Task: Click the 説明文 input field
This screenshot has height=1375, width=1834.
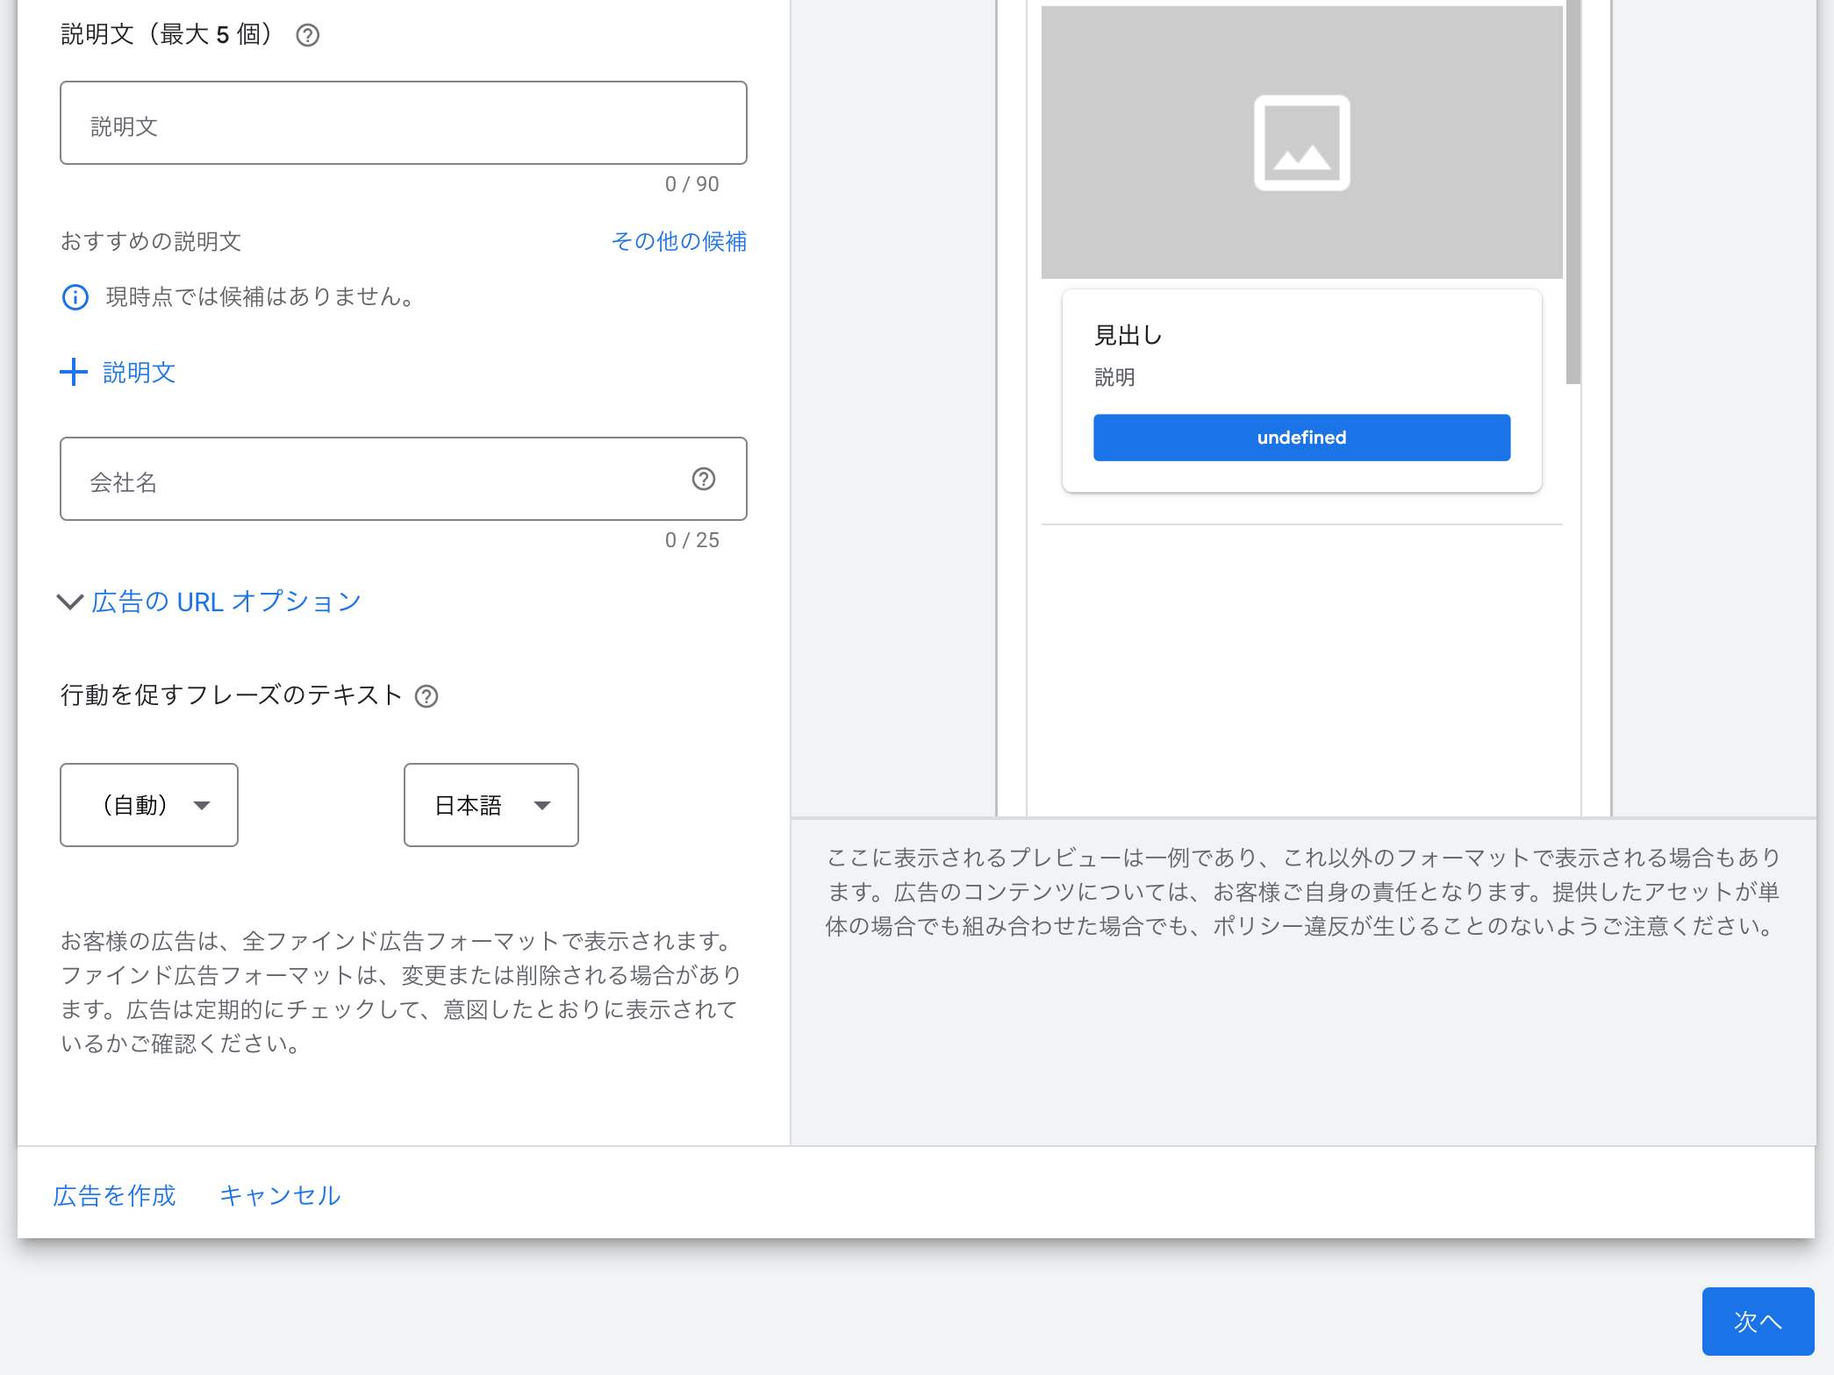Action: [x=404, y=123]
